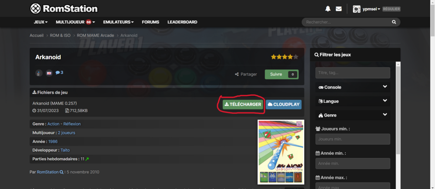Click the Joueurs min. input field
This screenshot has height=189, width=435.
tap(352, 139)
